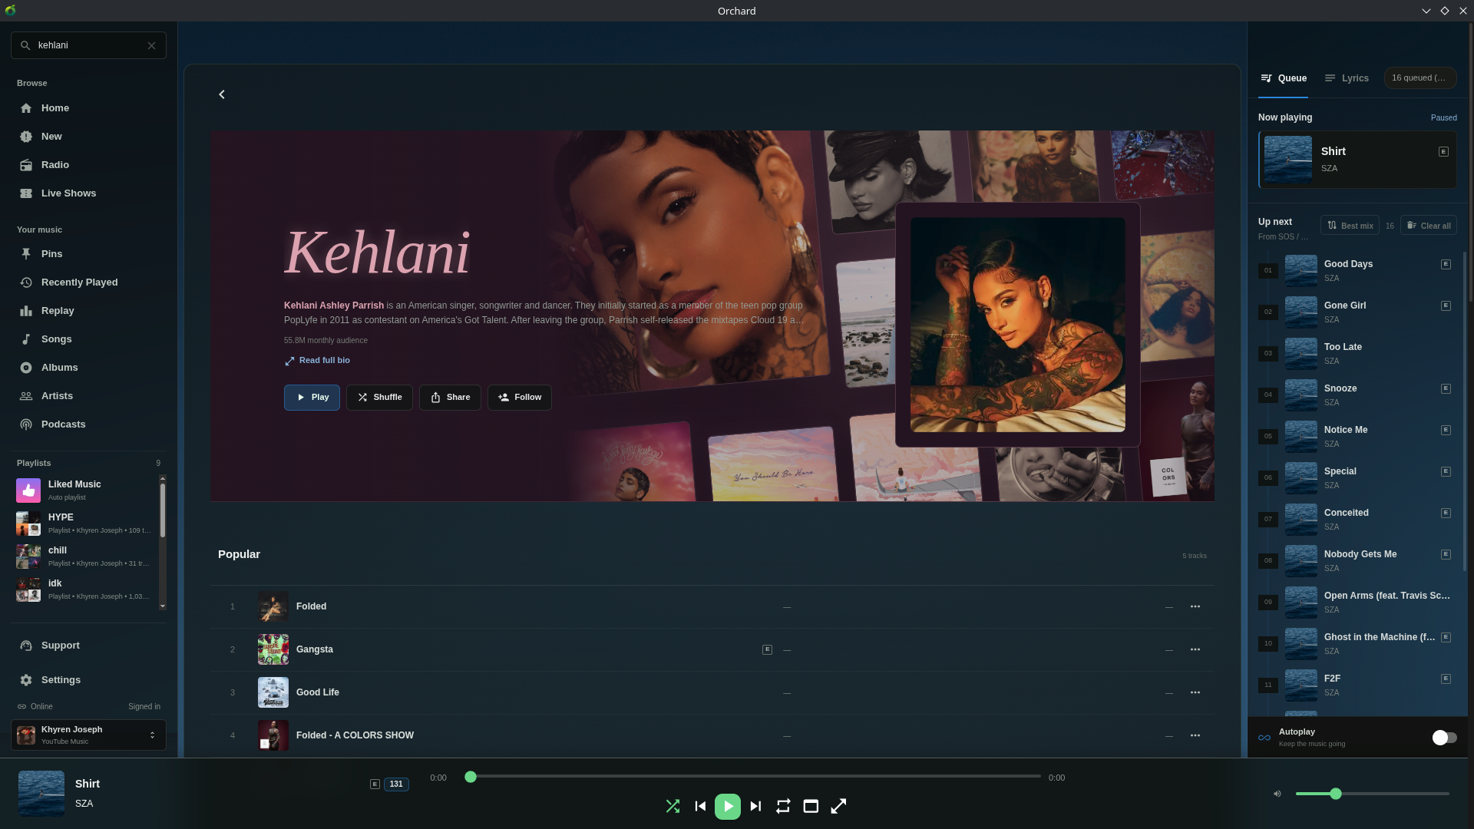This screenshot has height=829, width=1474.
Task: Select Nobody Gets Me in queue
Action: [1357, 560]
